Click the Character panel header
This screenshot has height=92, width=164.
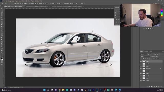(117, 7)
